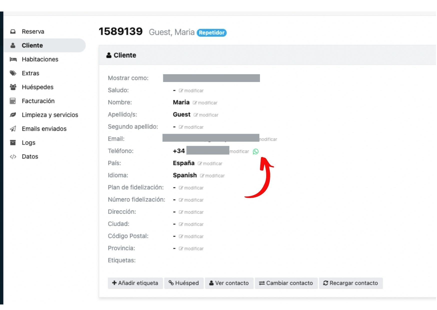
Task: Click the Facturación calculator icon
Action: 13,101
